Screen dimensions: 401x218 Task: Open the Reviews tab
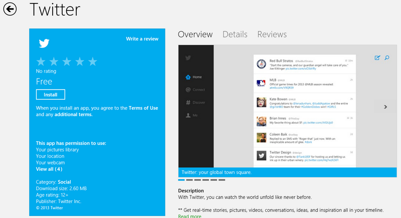click(x=272, y=34)
